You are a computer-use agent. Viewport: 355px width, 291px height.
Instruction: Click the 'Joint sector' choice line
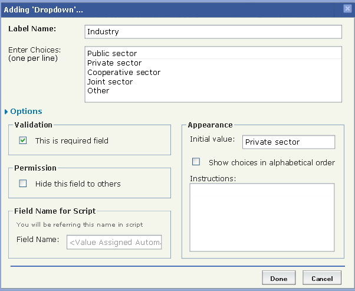pyautogui.click(x=110, y=82)
